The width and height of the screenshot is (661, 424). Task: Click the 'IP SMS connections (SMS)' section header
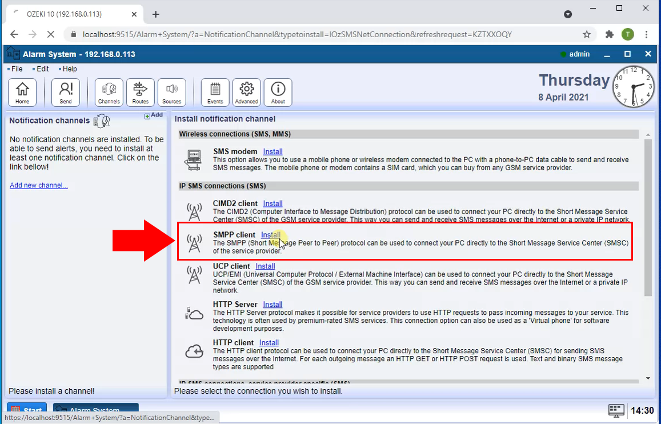(409, 186)
